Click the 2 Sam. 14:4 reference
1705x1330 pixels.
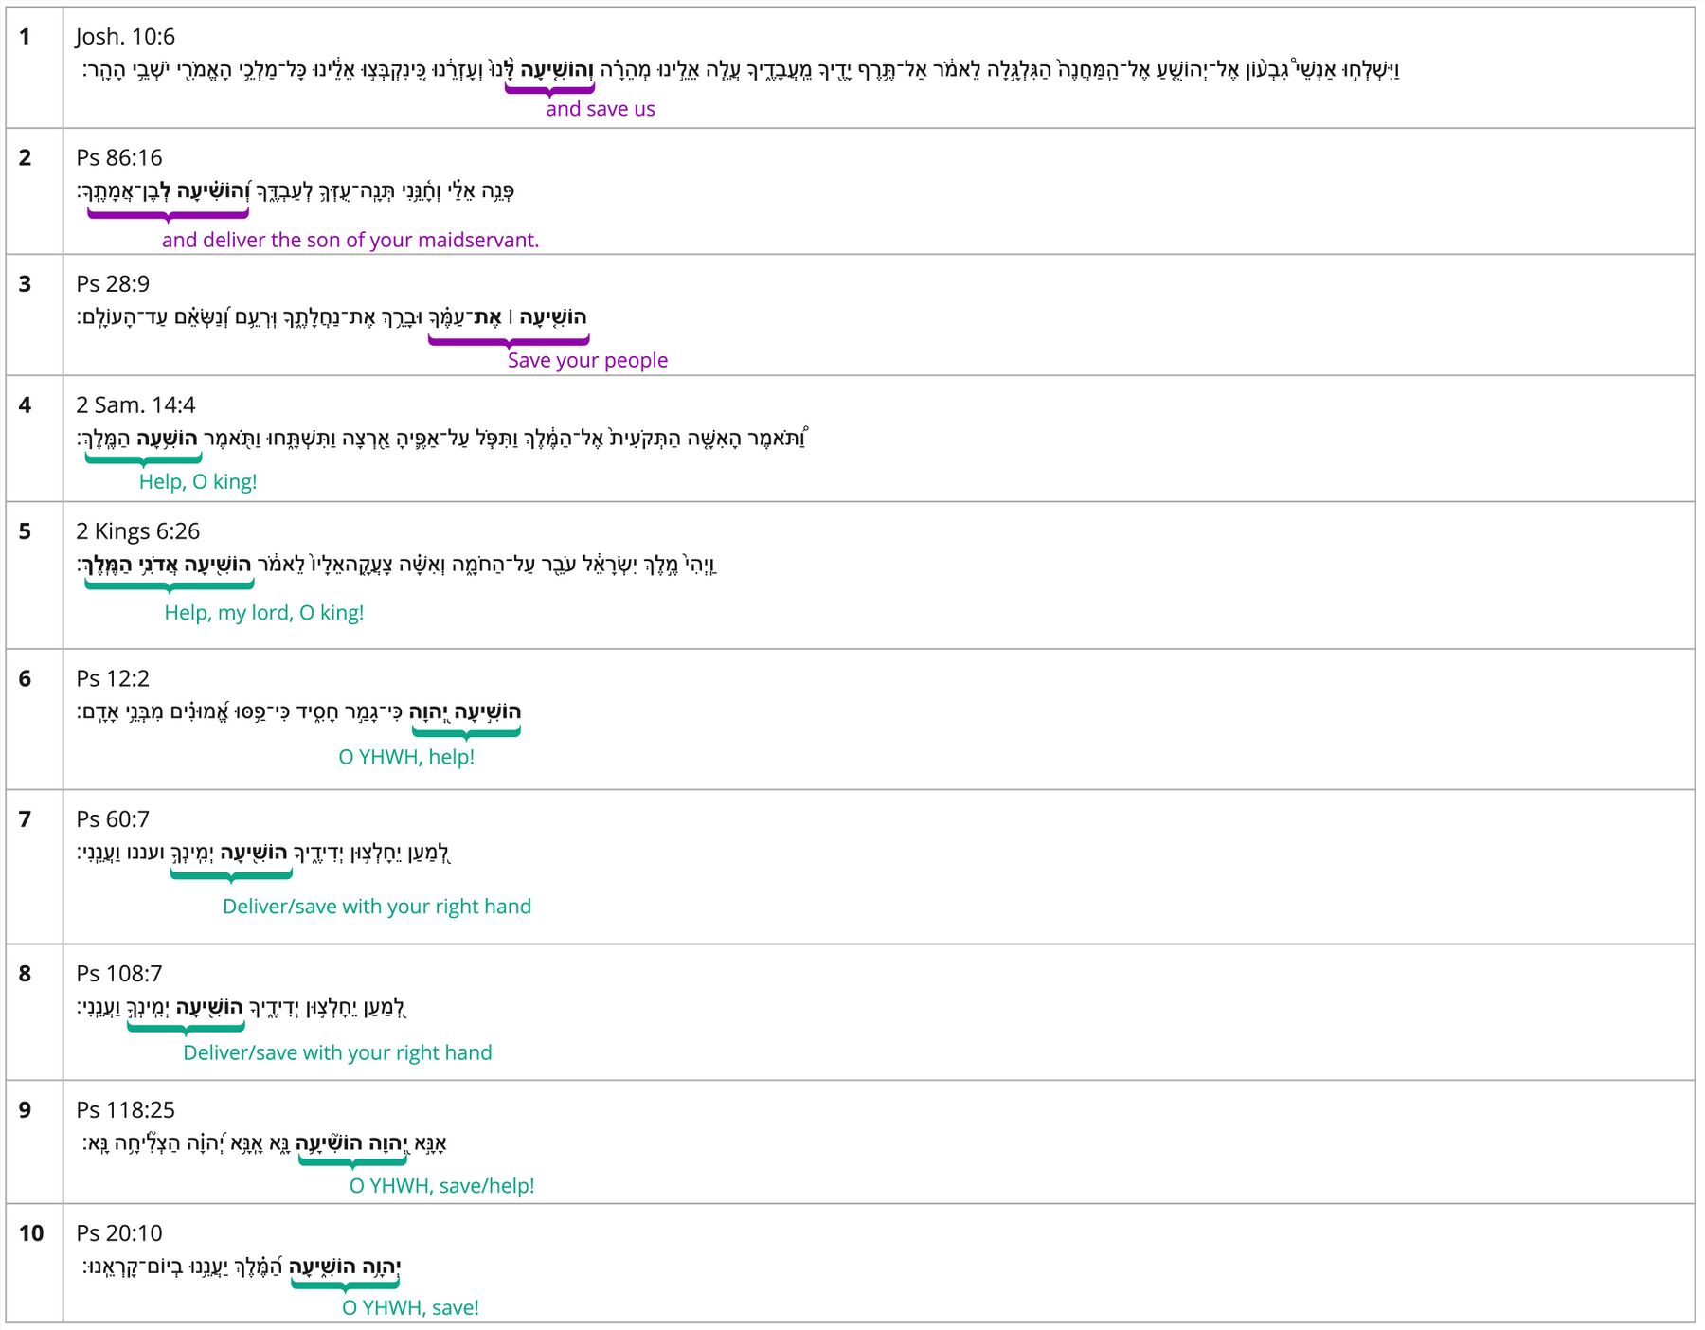pos(135,404)
